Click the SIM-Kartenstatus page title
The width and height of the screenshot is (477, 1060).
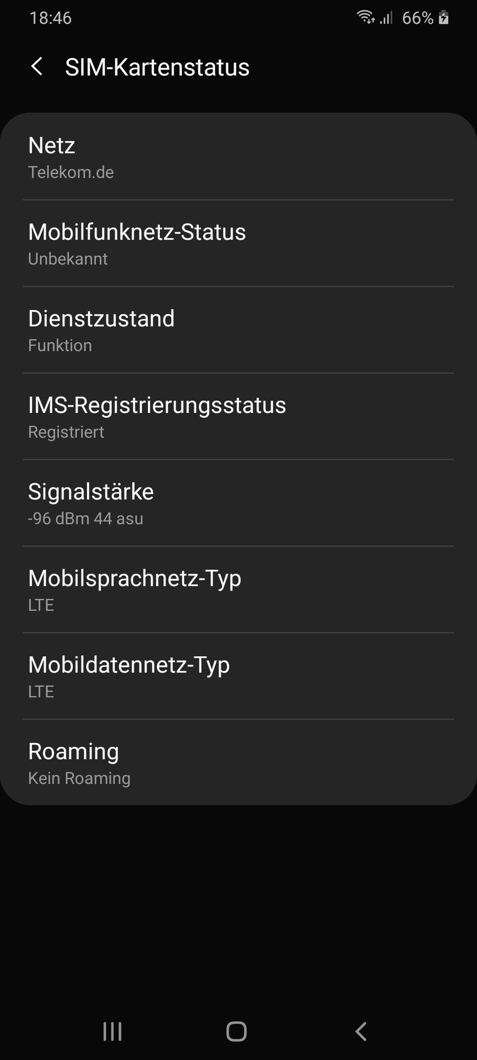[157, 67]
